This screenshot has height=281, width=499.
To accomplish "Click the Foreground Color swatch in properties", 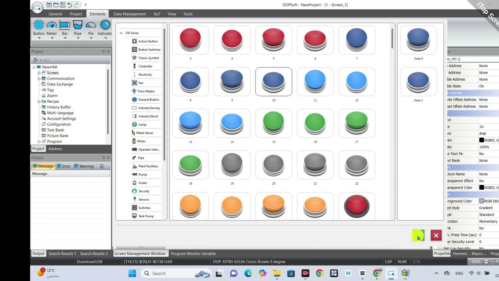I will click(481, 201).
